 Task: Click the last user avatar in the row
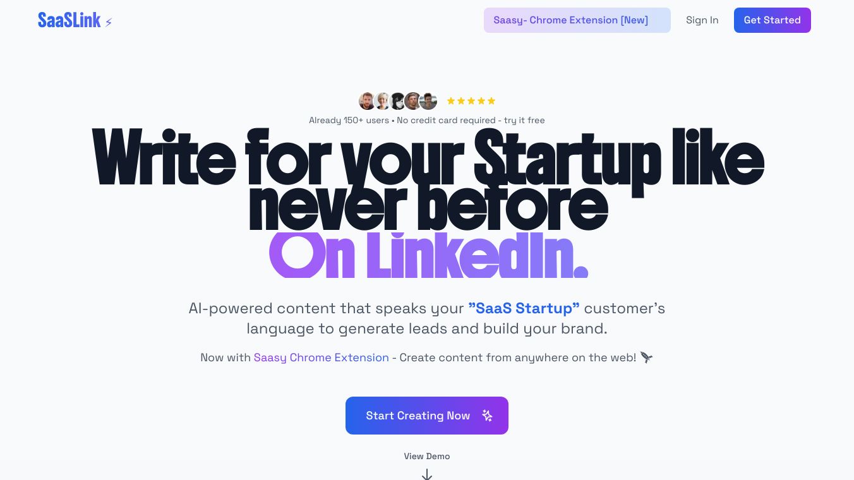pyautogui.click(x=428, y=101)
